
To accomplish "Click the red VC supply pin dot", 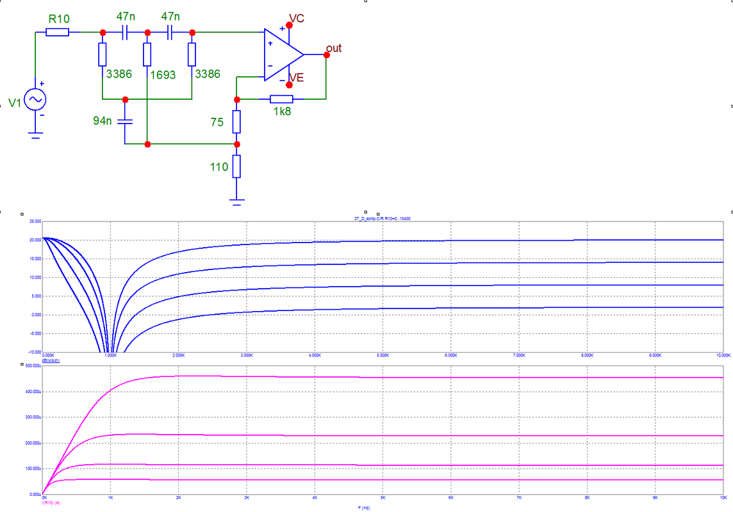I will [290, 25].
